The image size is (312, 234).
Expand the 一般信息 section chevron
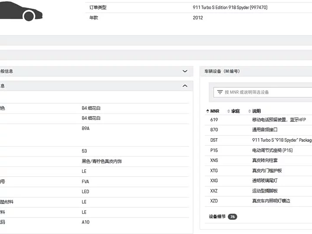pos(185,71)
